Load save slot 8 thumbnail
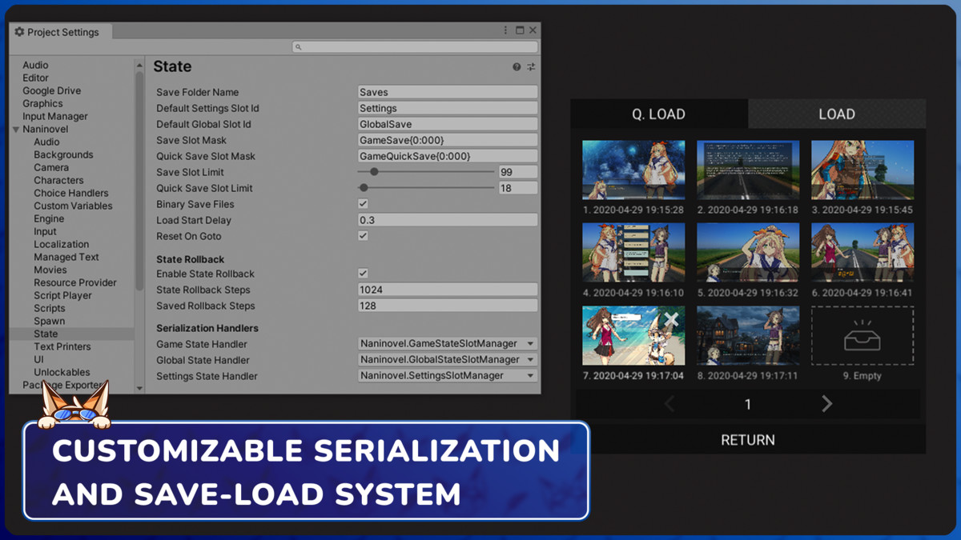 tap(748, 335)
